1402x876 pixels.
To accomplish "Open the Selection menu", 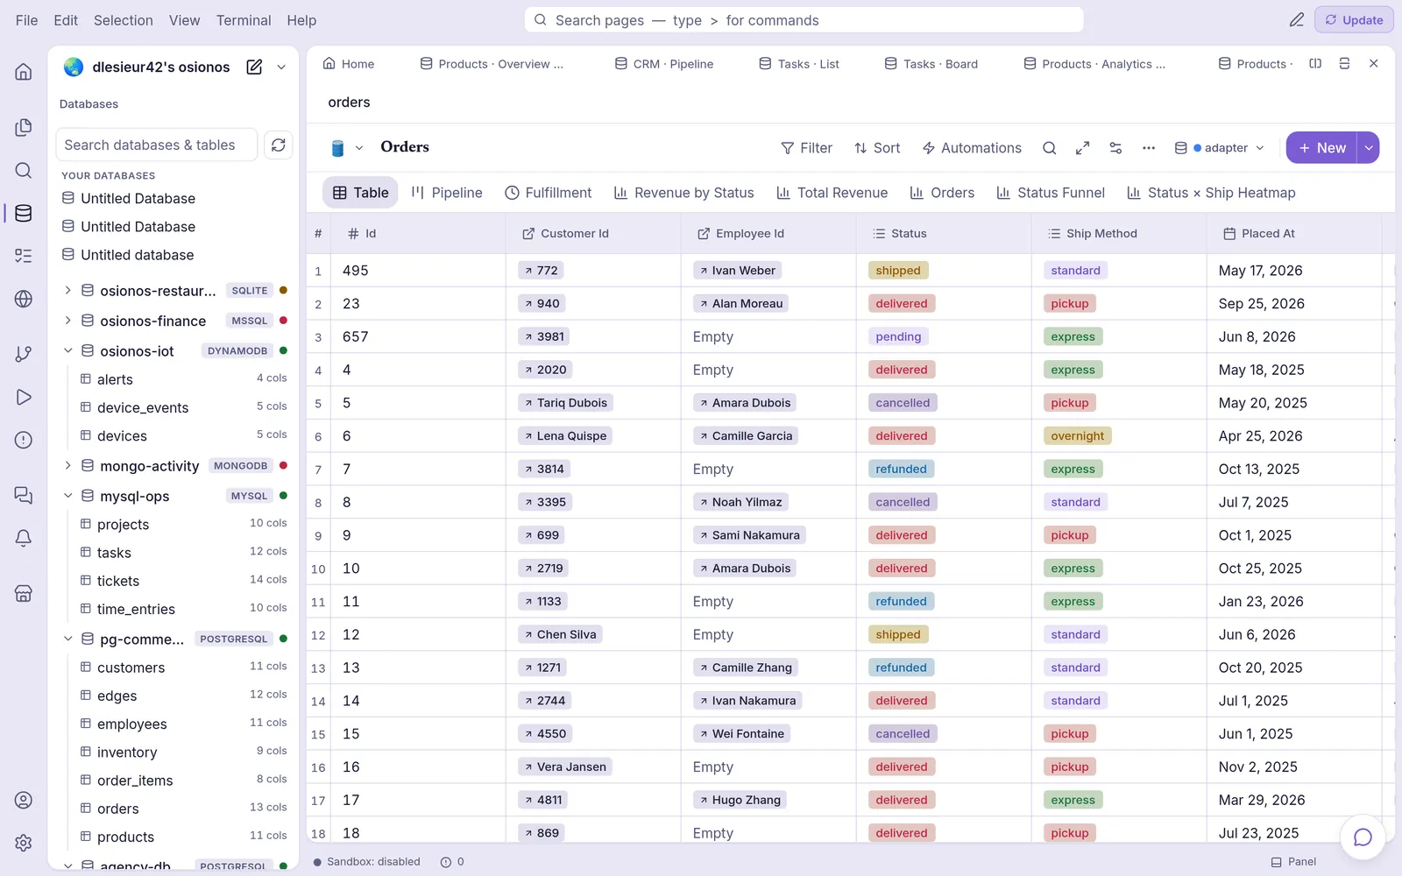I will coord(124,20).
